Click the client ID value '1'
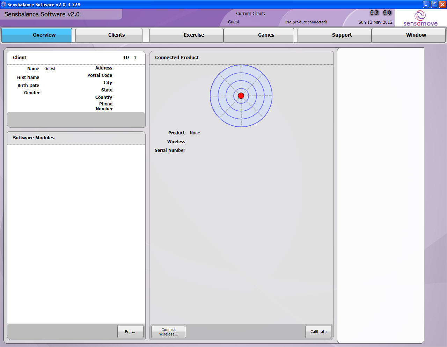Image resolution: width=447 pixels, height=347 pixels. click(x=135, y=58)
